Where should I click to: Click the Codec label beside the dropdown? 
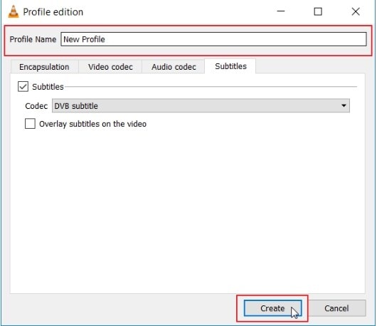(x=36, y=106)
